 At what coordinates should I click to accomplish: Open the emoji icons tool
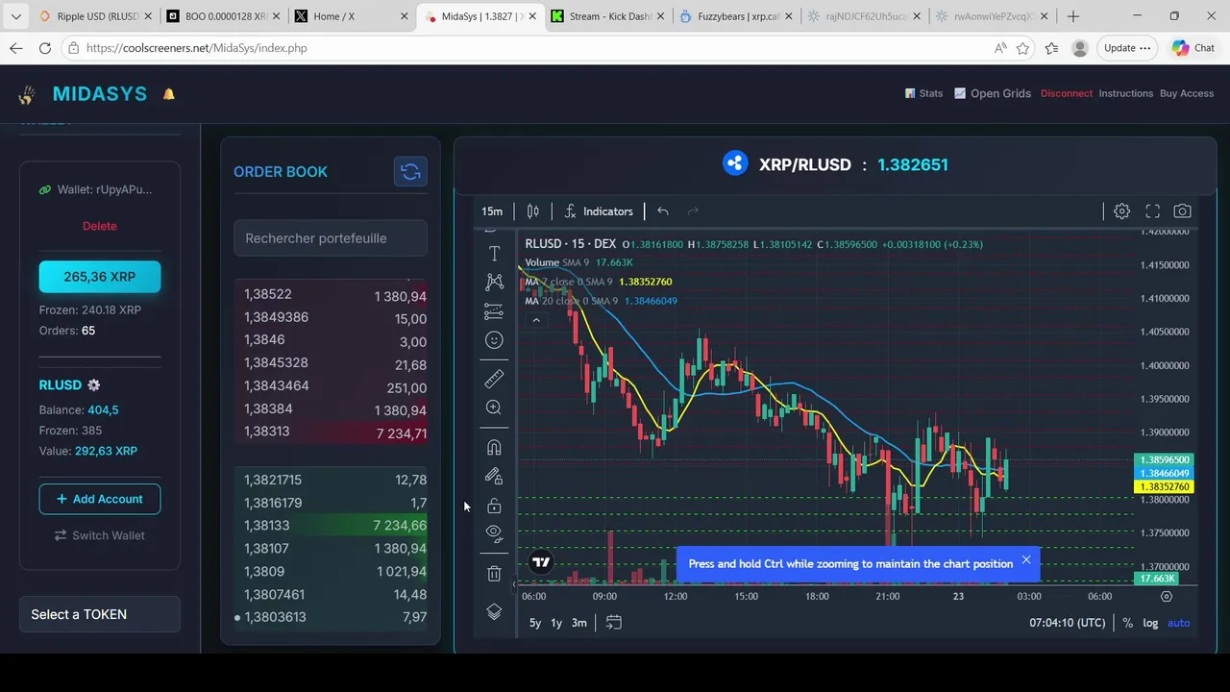[494, 340]
